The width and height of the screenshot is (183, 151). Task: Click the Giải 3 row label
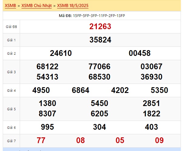click(x=11, y=72)
